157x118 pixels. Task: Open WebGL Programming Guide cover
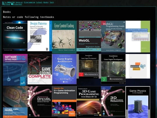tap(113, 36)
